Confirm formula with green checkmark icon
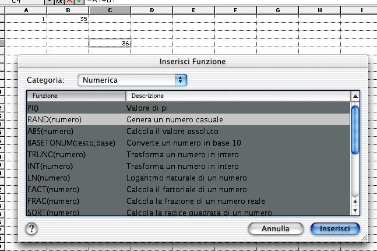The image size is (377, 251). [78, 2]
